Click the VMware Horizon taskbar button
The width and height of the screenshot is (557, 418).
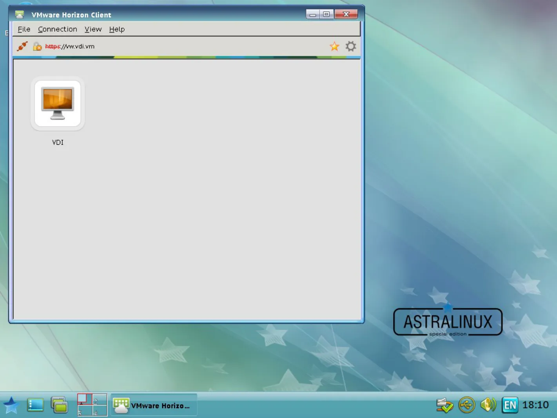(x=154, y=405)
